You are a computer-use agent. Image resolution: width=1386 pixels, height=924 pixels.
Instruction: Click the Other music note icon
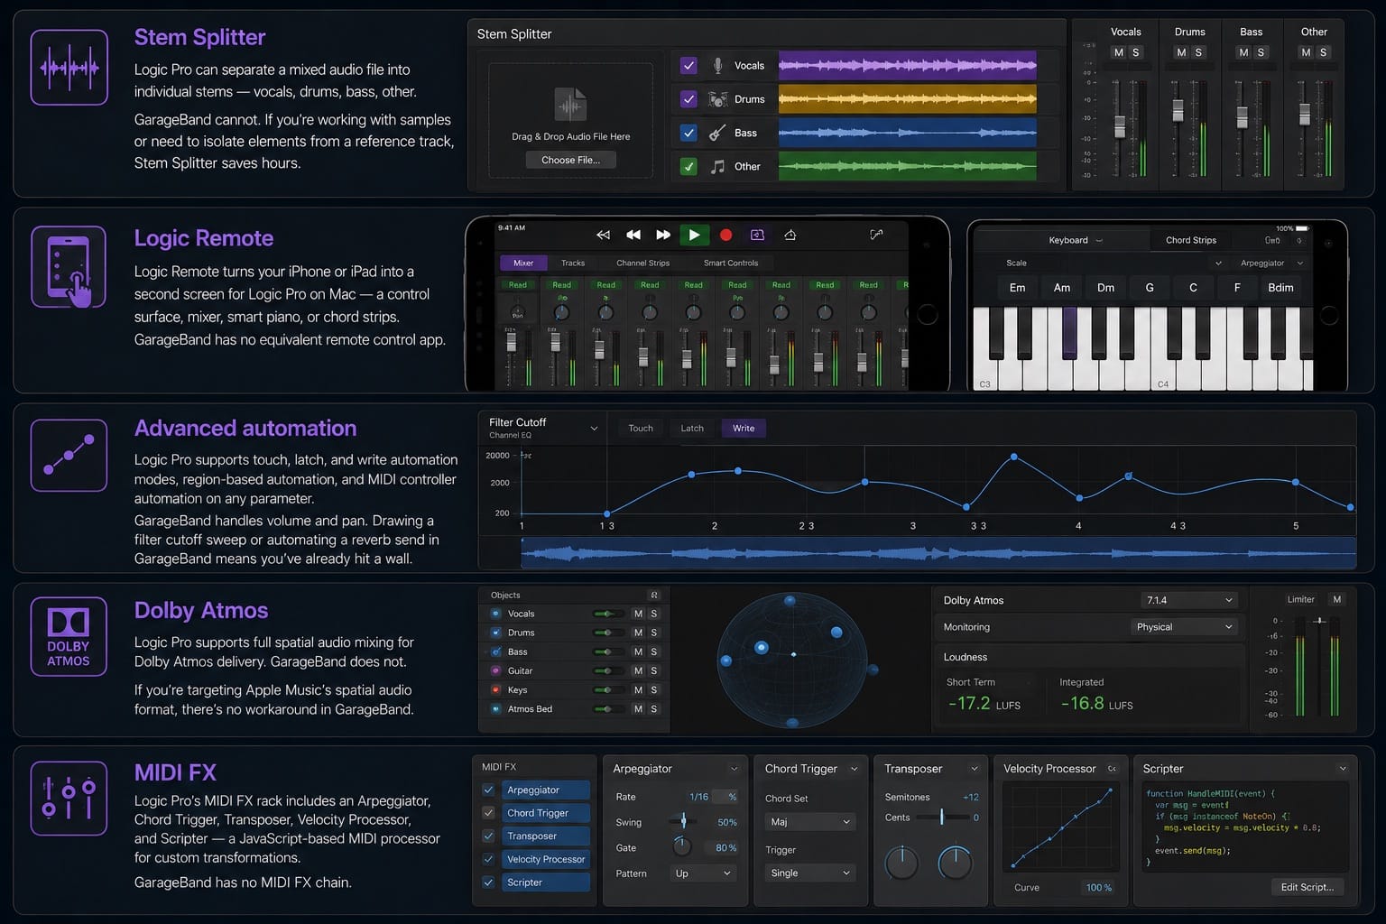(x=717, y=166)
